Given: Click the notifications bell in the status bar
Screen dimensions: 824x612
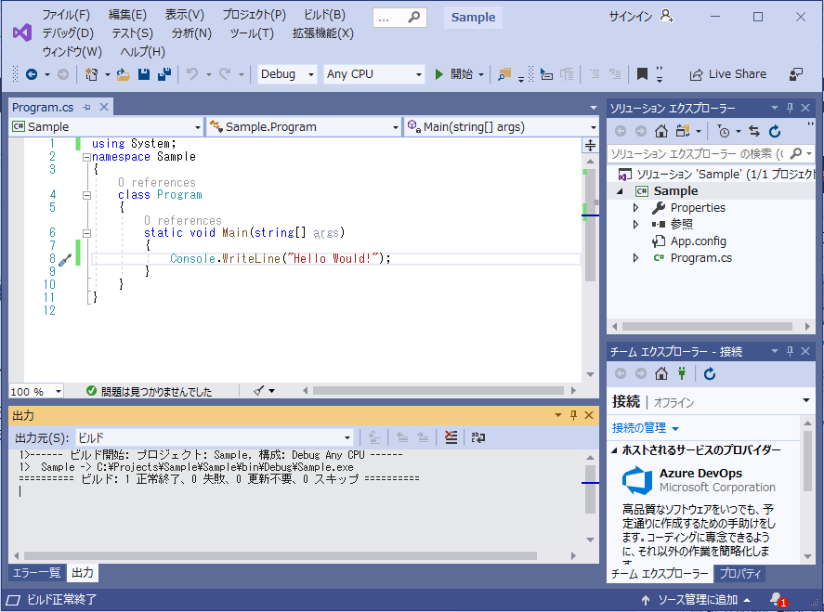Looking at the screenshot, I should [x=777, y=599].
